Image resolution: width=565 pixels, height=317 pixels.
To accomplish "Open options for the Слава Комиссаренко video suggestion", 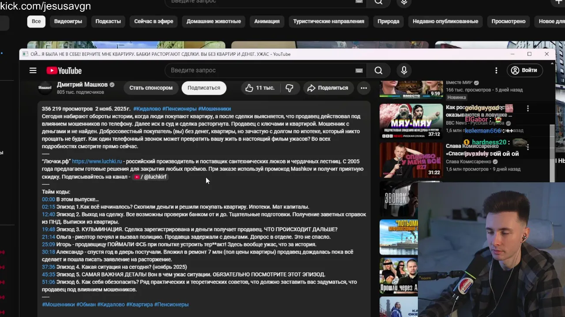I will tap(527, 147).
